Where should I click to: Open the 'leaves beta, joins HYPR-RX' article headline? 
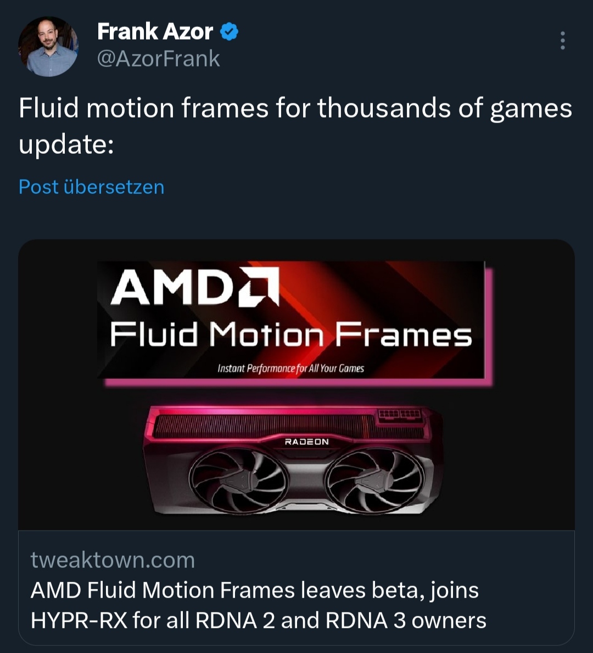pyautogui.click(x=255, y=590)
